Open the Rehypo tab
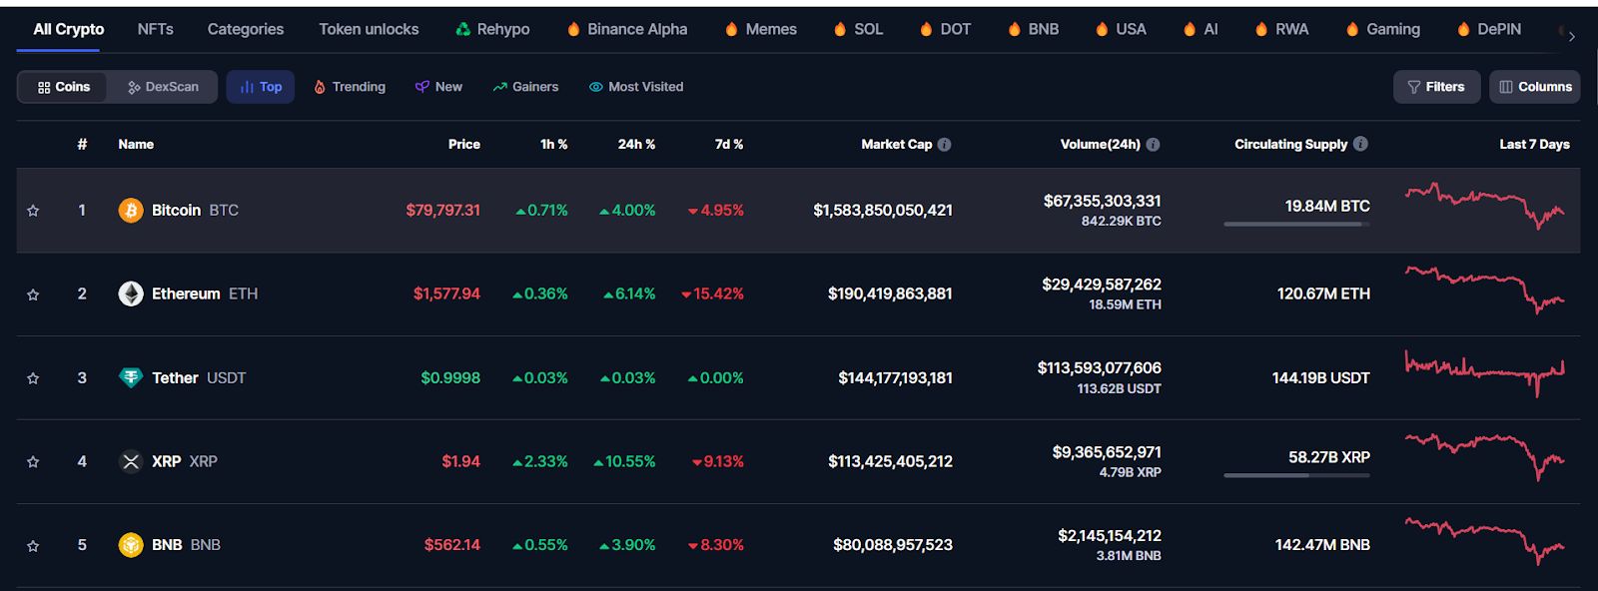This screenshot has width=1598, height=591. tap(492, 29)
